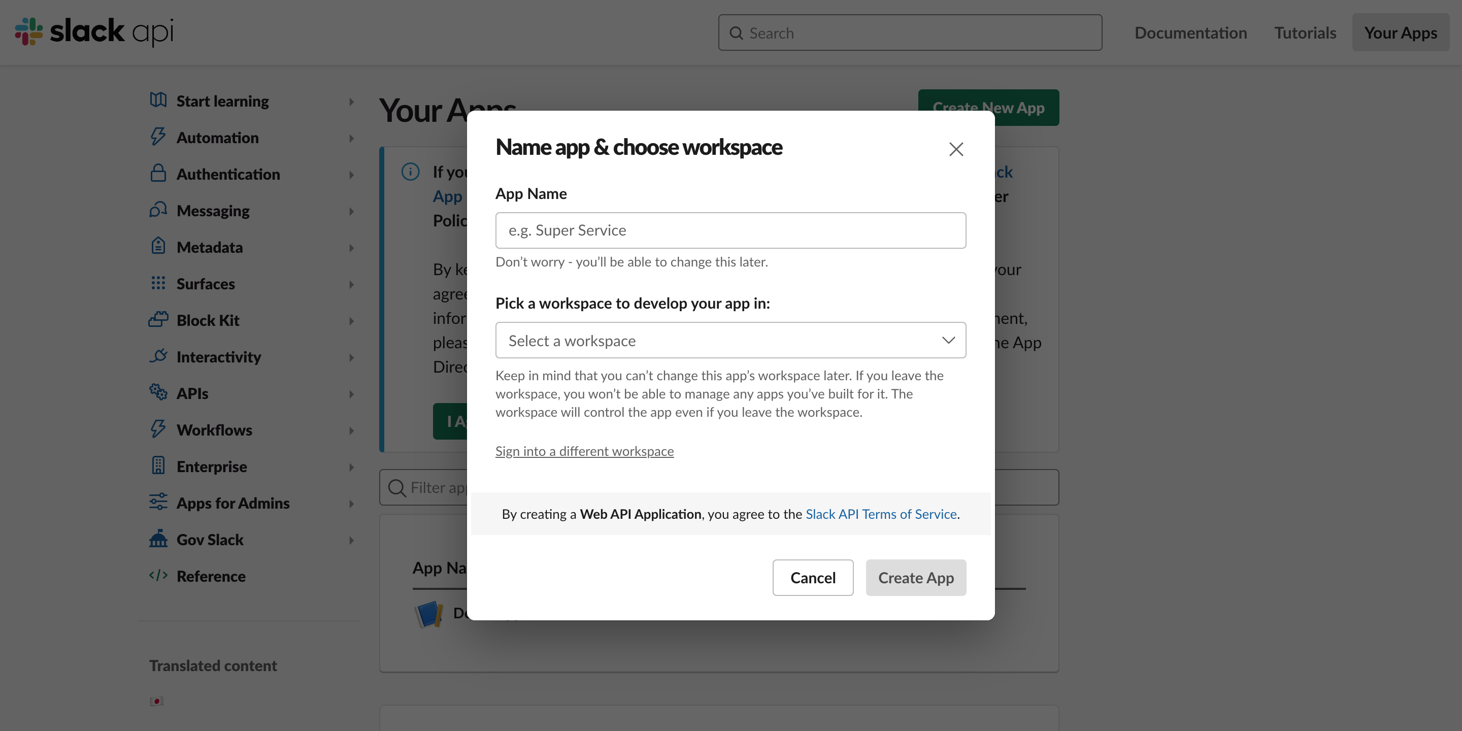The width and height of the screenshot is (1462, 731).
Task: Click the Cancel button
Action: [812, 578]
